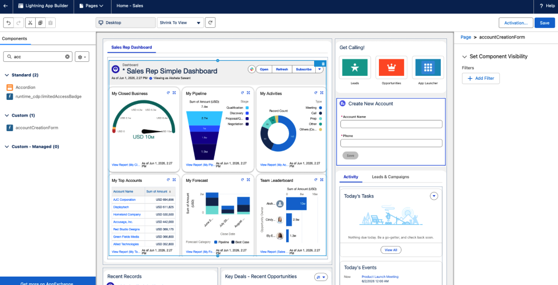Screen dimensions: 558x285
Task: Click the dashboard Refresh button
Action: coord(282,69)
